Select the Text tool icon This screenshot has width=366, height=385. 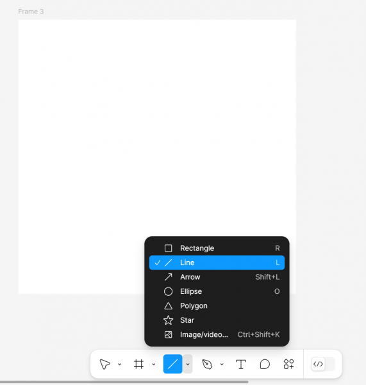click(241, 364)
